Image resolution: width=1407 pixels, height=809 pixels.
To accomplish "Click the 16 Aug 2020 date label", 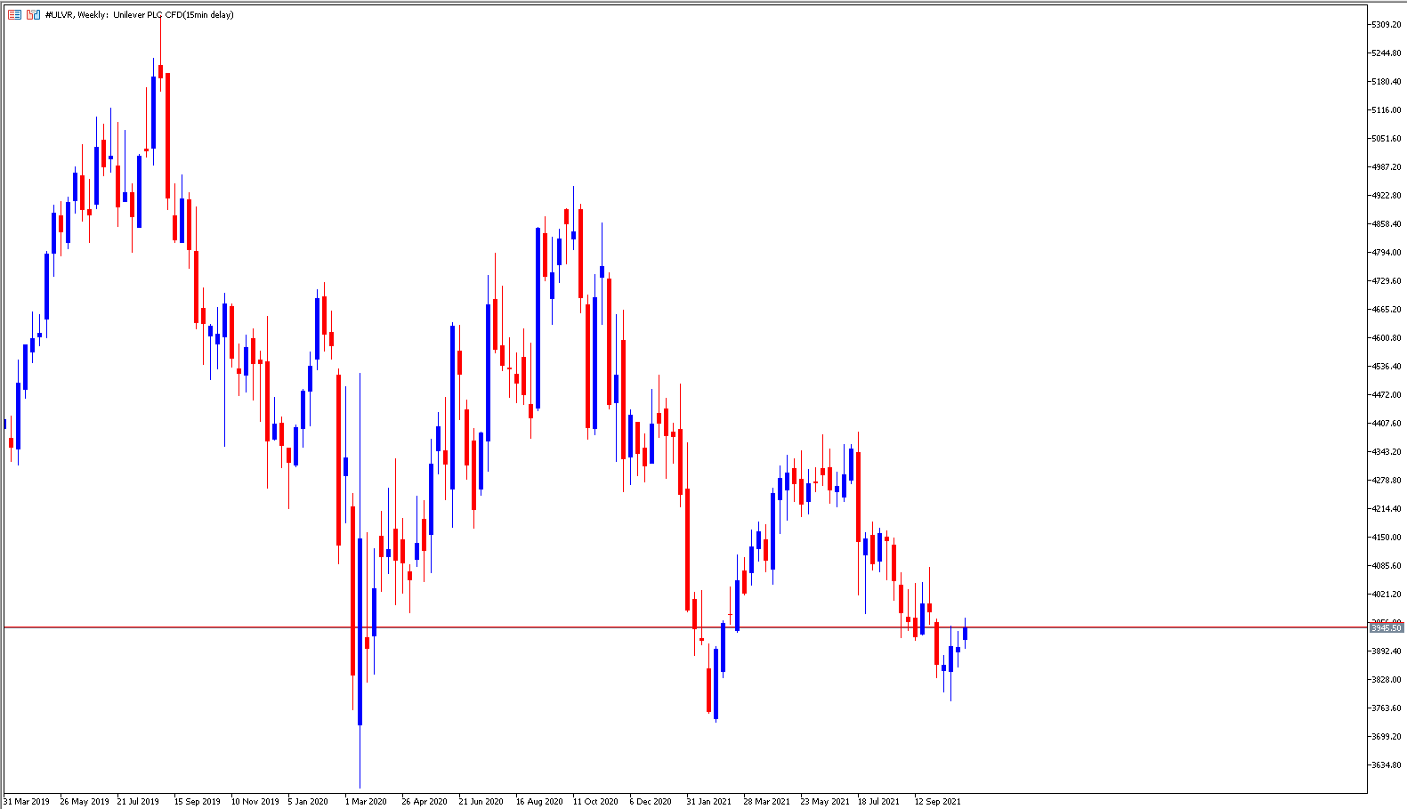I will click(x=539, y=801).
